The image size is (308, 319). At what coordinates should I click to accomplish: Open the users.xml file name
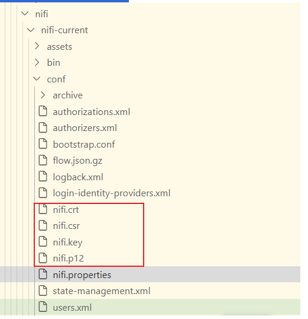[72, 307]
